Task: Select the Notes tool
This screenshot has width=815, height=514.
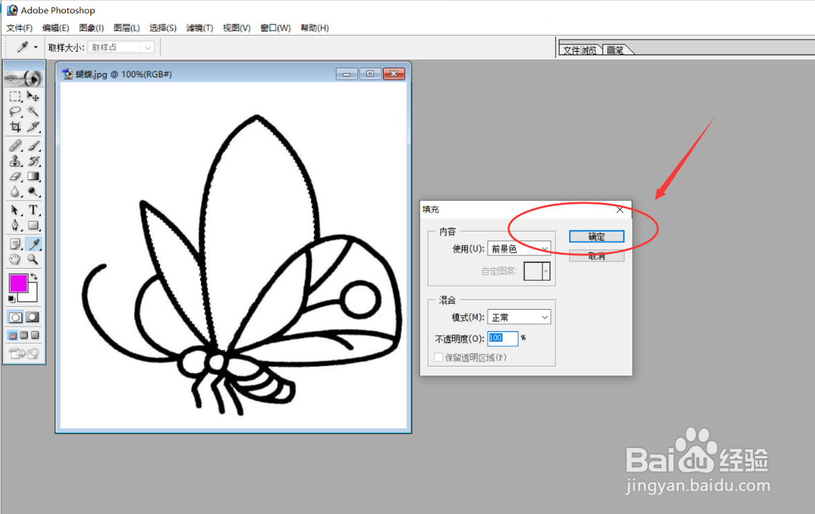Action: pos(15,243)
